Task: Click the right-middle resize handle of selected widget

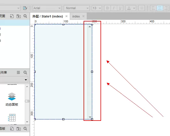Action: 92,72
